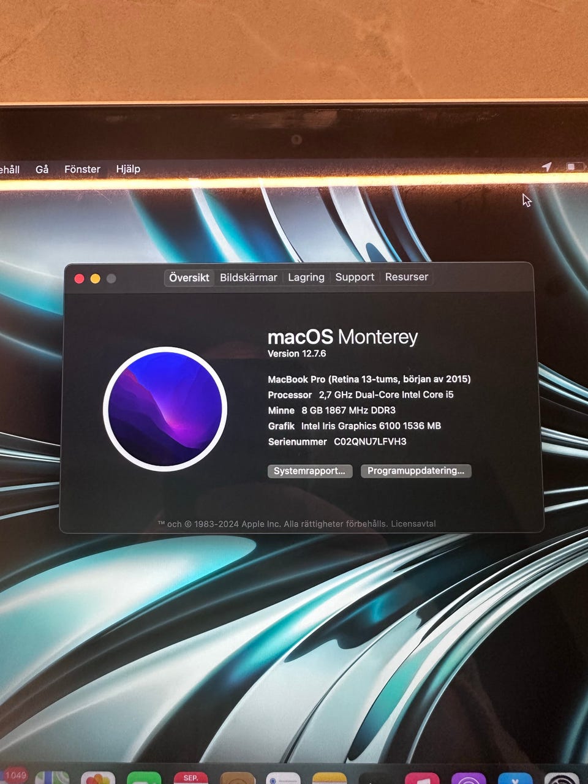The width and height of the screenshot is (588, 784).
Task: Open the Hjälp menu
Action: 128,169
